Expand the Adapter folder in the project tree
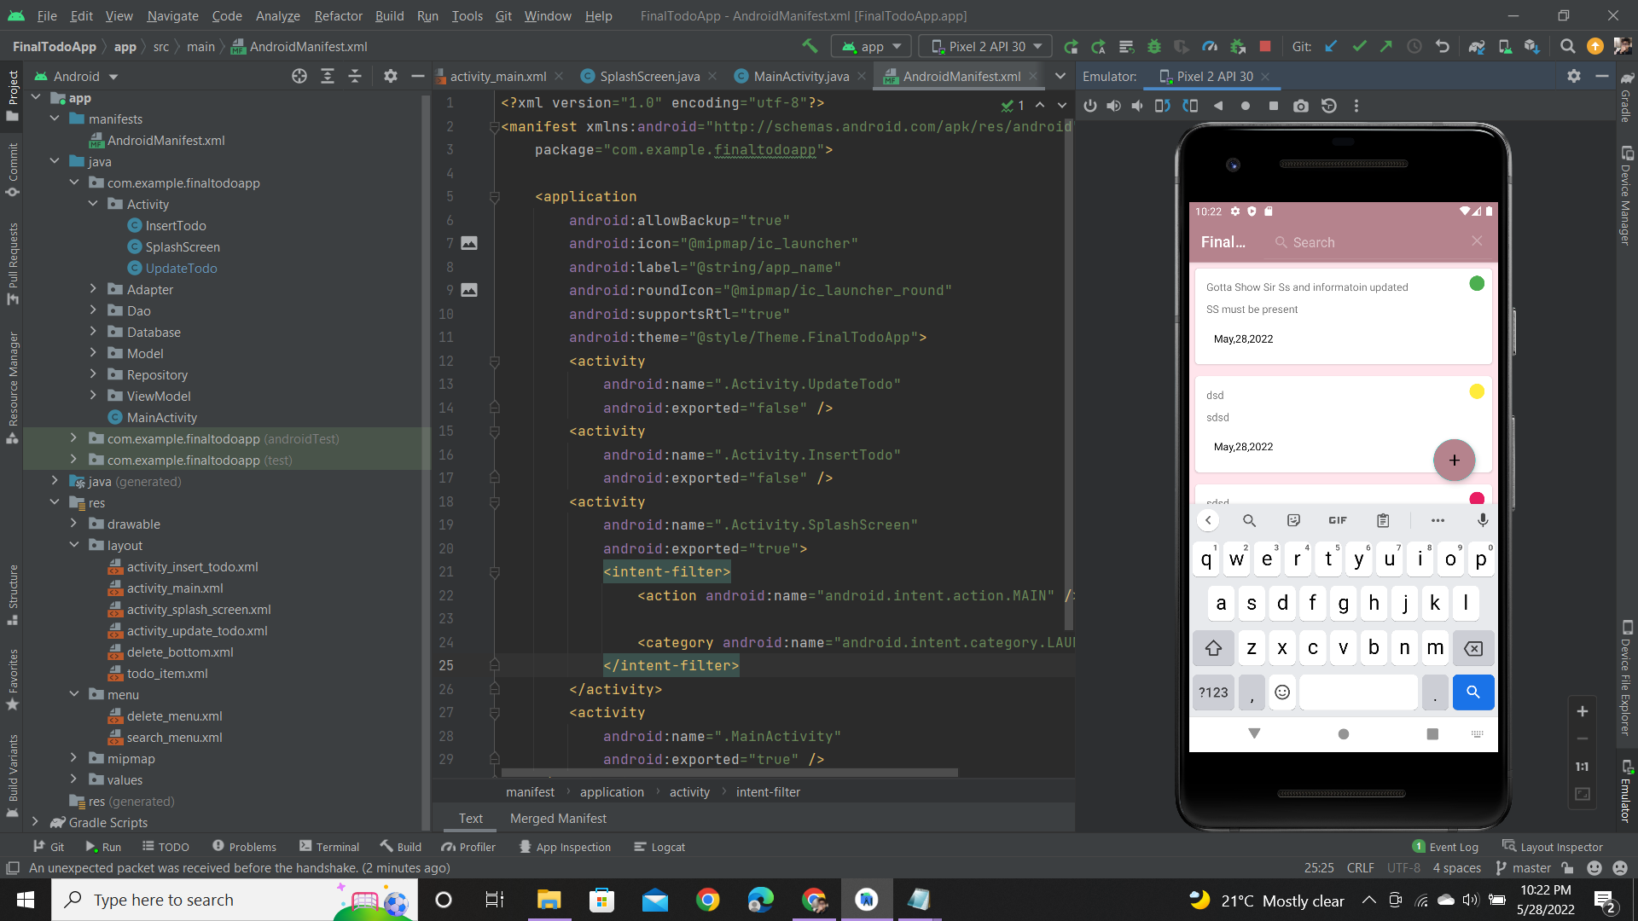The image size is (1638, 921). pos(94,289)
